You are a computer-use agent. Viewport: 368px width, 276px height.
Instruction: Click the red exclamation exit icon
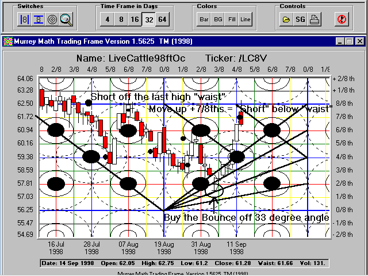[x=342, y=19]
